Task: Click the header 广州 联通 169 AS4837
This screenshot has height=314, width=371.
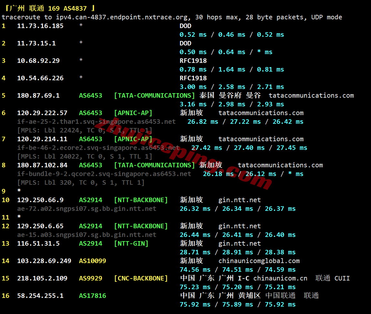Action: tap(50, 8)
